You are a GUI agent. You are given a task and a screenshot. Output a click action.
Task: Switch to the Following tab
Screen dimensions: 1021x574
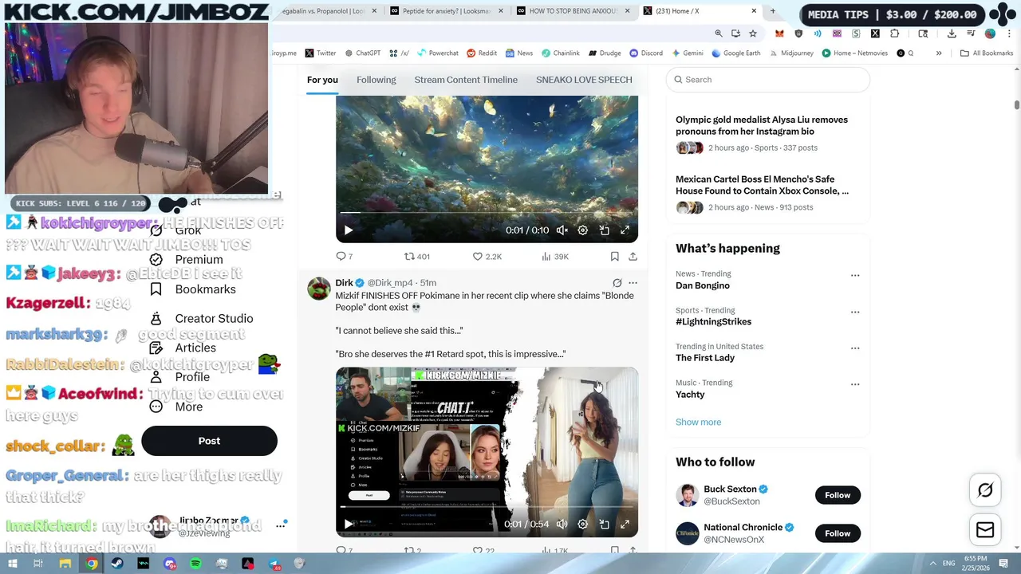pos(376,80)
